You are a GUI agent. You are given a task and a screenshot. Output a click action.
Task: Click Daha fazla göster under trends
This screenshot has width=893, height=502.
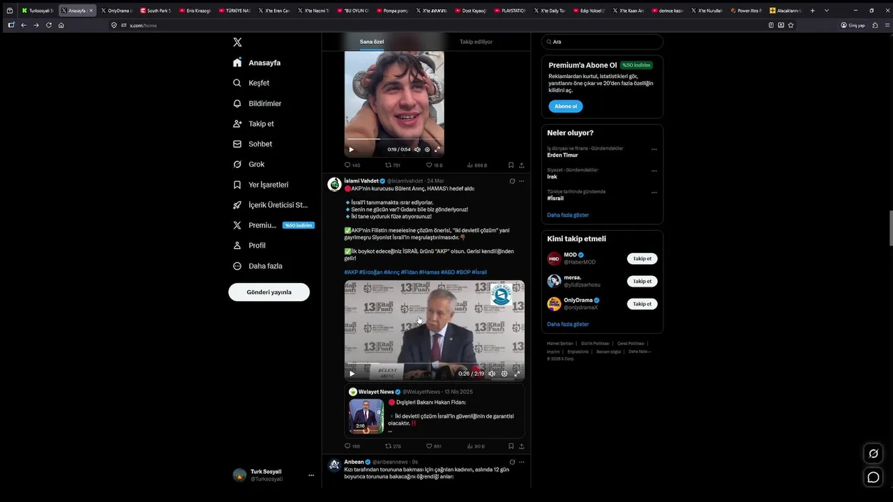(568, 215)
